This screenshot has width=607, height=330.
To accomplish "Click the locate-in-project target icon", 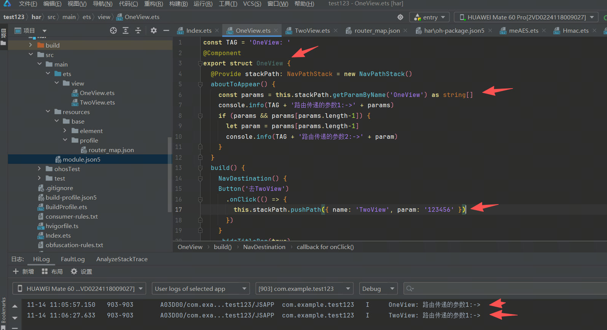I will (x=113, y=30).
